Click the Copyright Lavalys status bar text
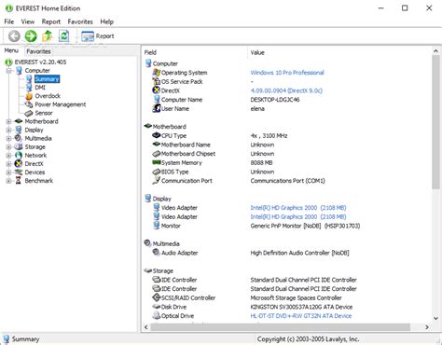 tap(308, 339)
